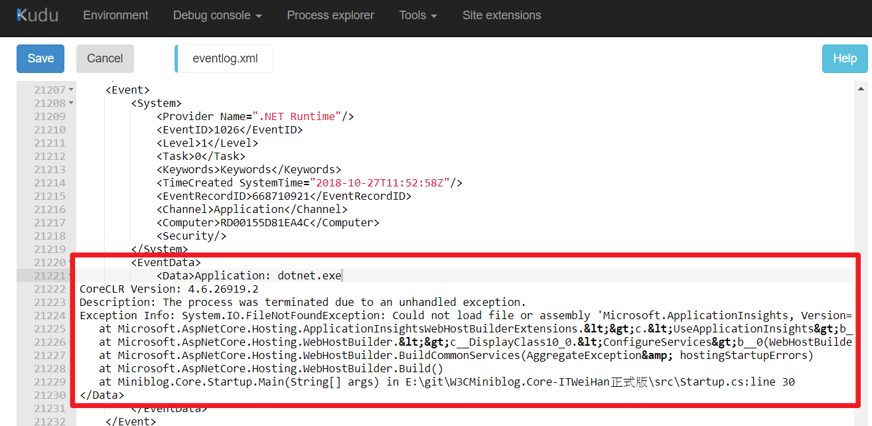Click the Task 0 line
872x426 pixels.
[x=201, y=157]
